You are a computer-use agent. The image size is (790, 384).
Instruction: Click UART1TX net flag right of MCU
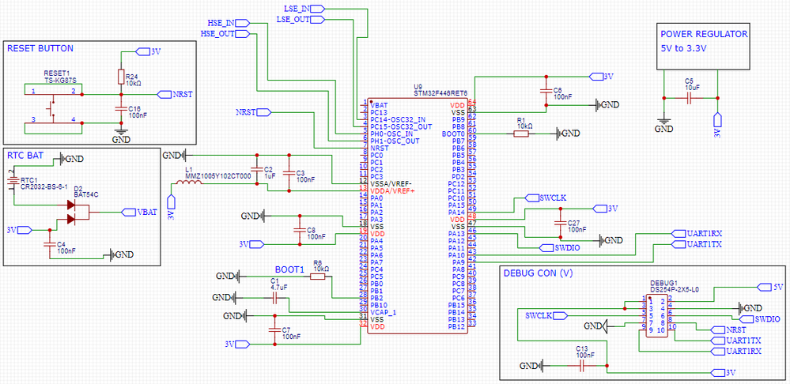click(697, 245)
